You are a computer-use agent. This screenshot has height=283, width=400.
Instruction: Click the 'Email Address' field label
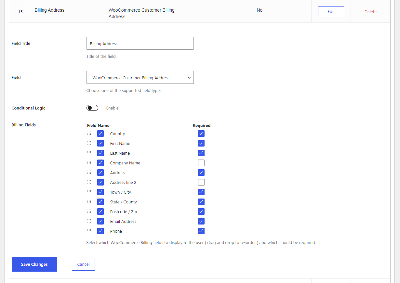pos(123,221)
